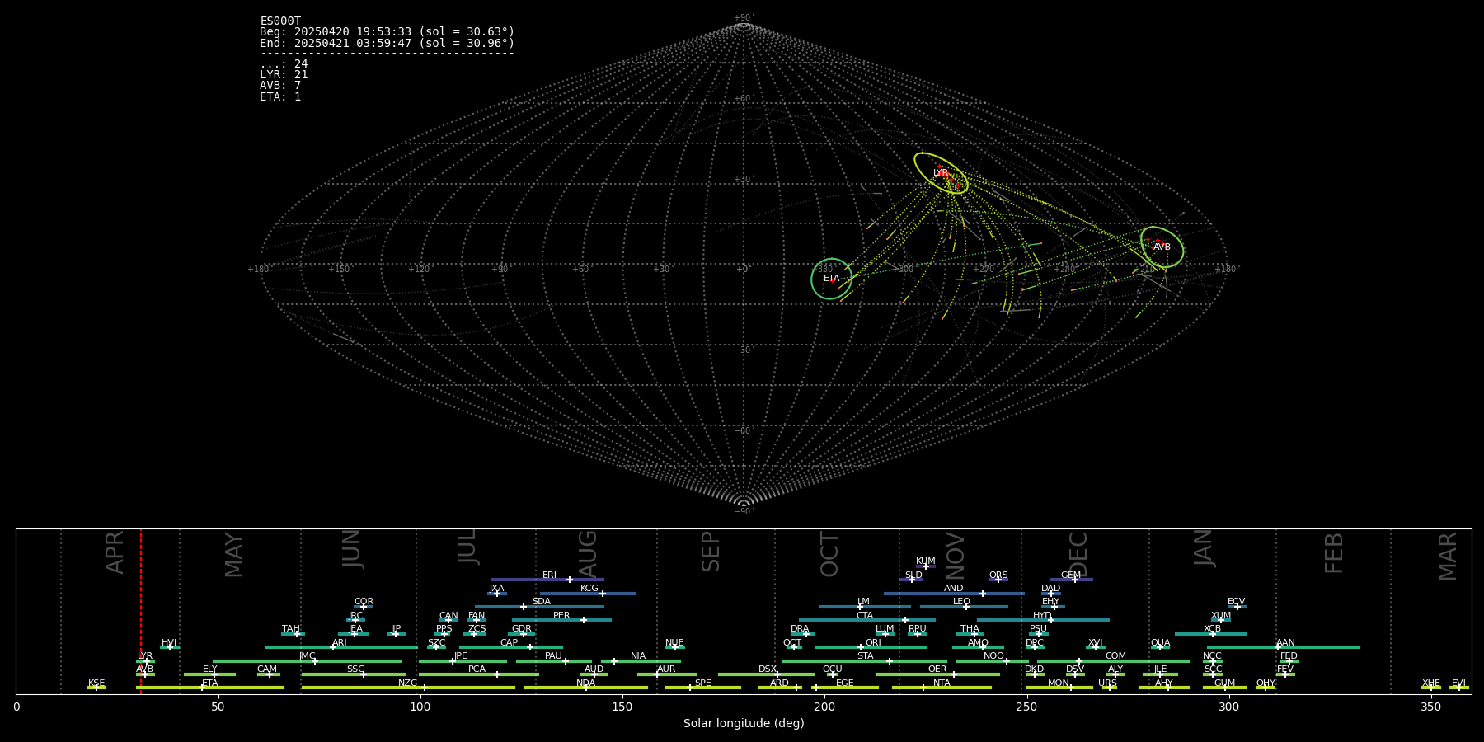The height and width of the screenshot is (742, 1484).
Task: Click the LEO shower label in timeline
Action: point(961,602)
